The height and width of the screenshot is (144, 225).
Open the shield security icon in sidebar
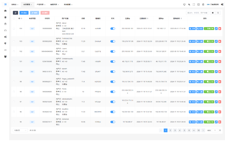5,43
